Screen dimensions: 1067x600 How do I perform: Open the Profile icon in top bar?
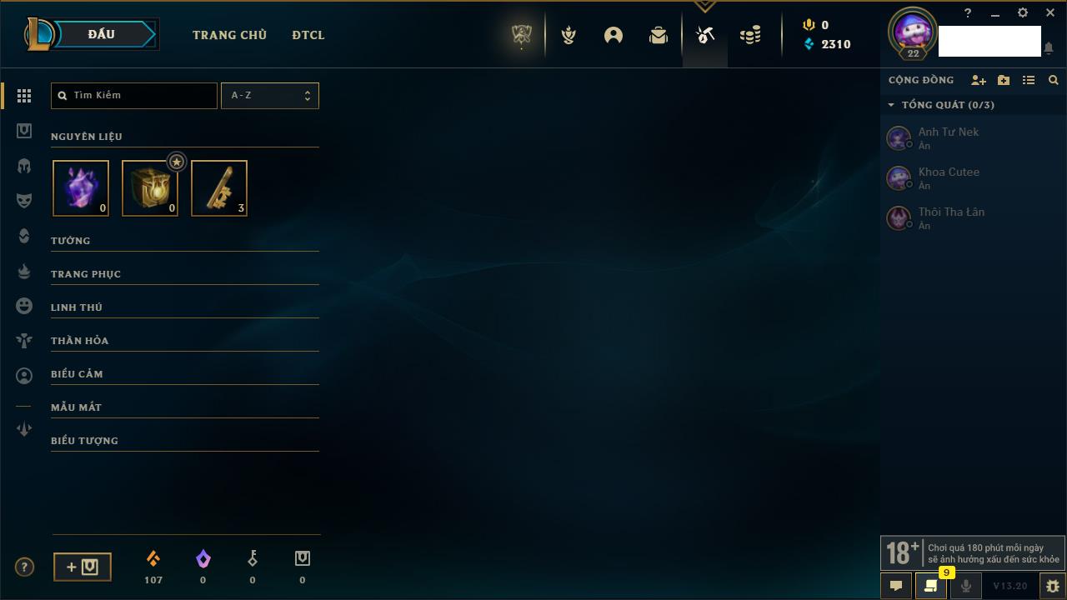tap(614, 35)
